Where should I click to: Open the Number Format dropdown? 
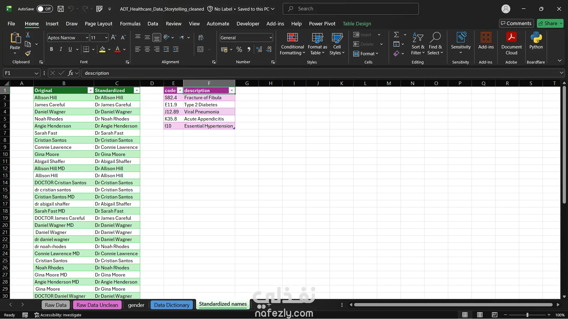point(270,38)
